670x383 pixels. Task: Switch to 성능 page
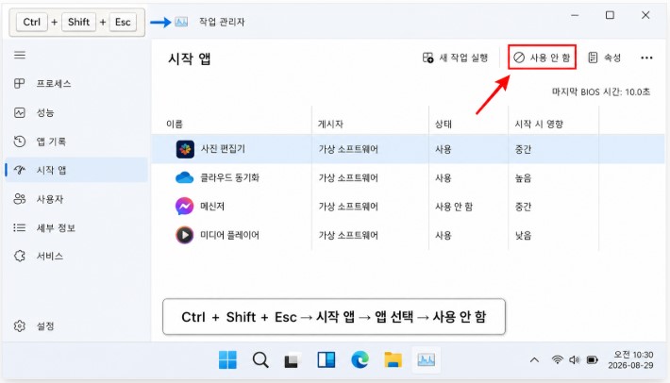76,112
